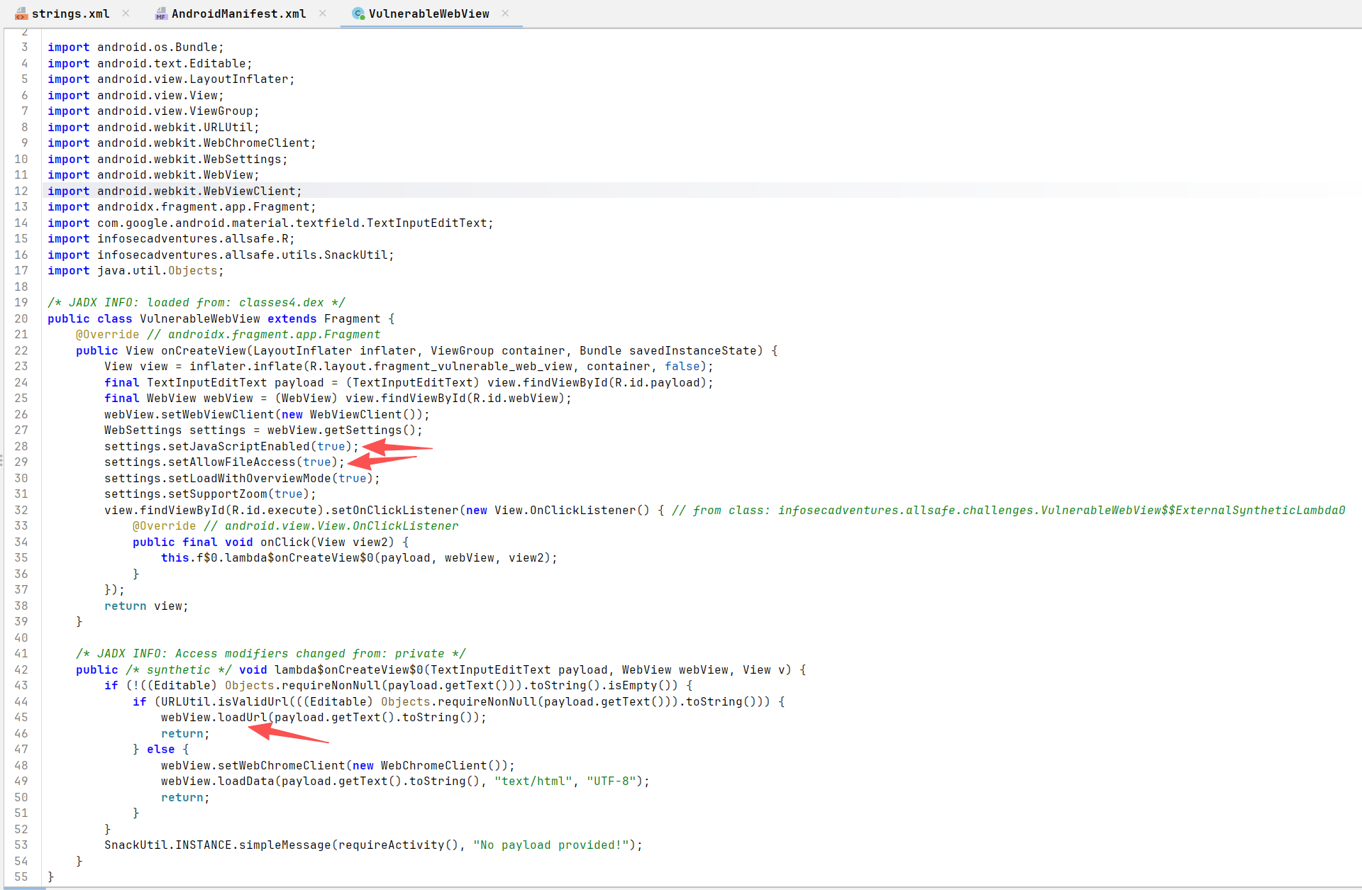Select the VulnerableWebView tab
Image resolution: width=1362 pixels, height=890 pixels.
pos(428,13)
